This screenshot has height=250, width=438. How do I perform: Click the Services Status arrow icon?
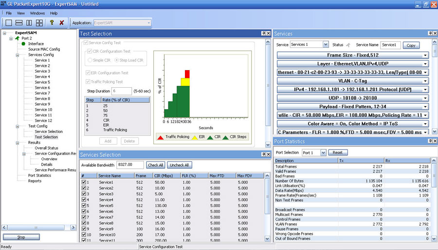(x=348, y=45)
